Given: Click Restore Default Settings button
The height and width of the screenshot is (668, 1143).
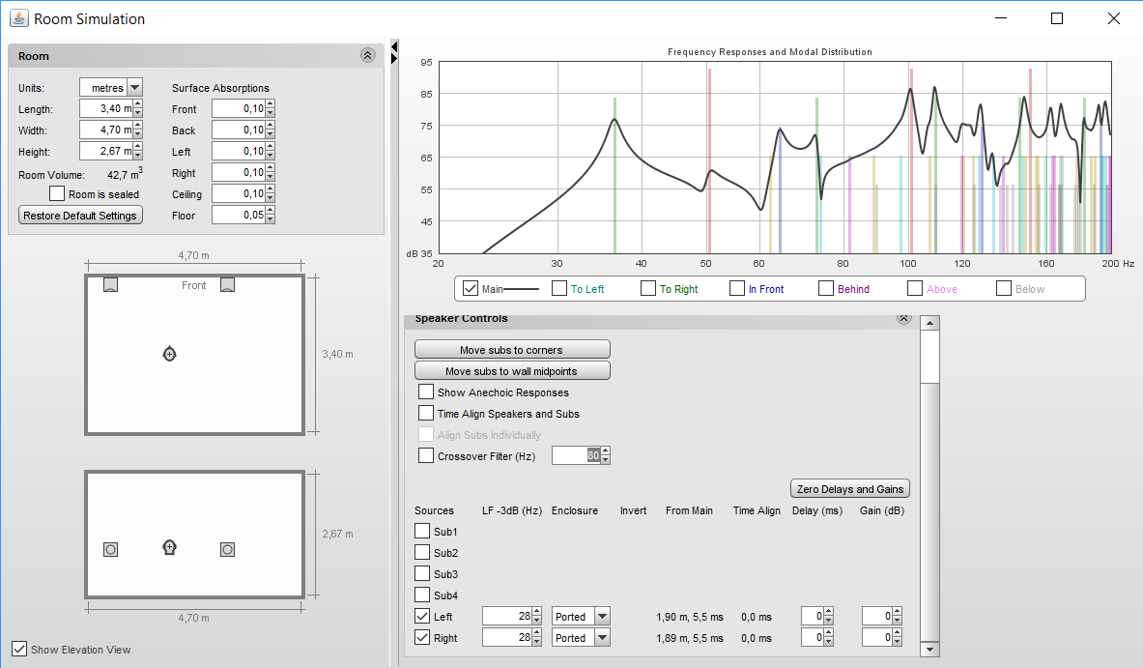Looking at the screenshot, I should (80, 216).
